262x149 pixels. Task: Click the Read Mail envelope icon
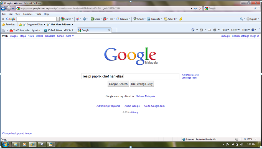point(209,30)
